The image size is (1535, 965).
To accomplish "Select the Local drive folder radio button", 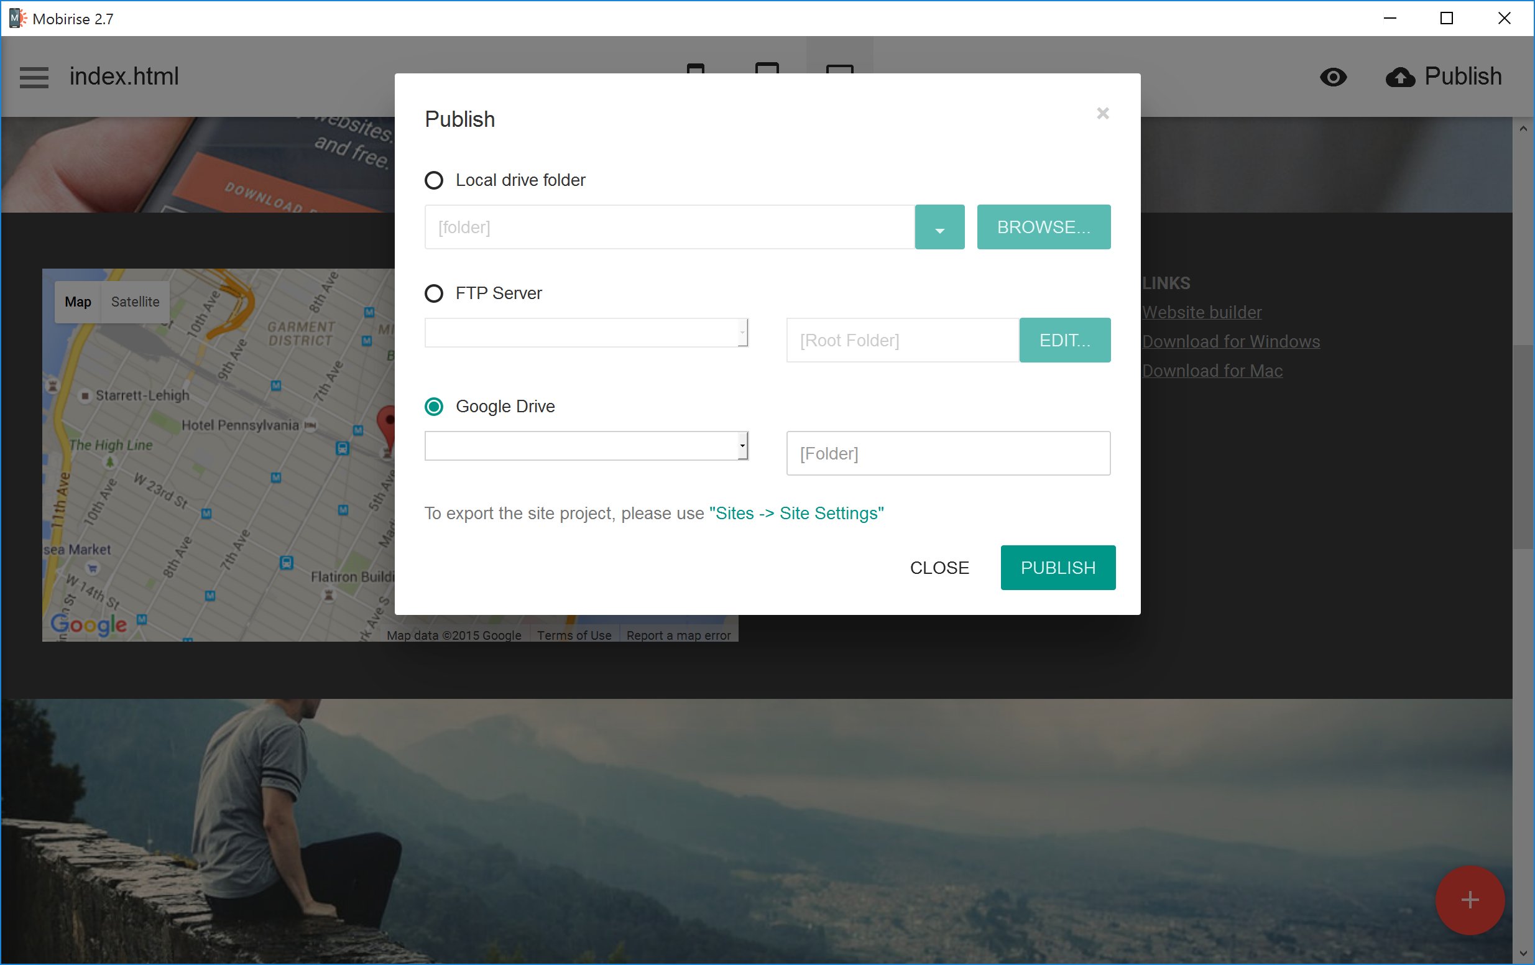I will click(x=435, y=180).
